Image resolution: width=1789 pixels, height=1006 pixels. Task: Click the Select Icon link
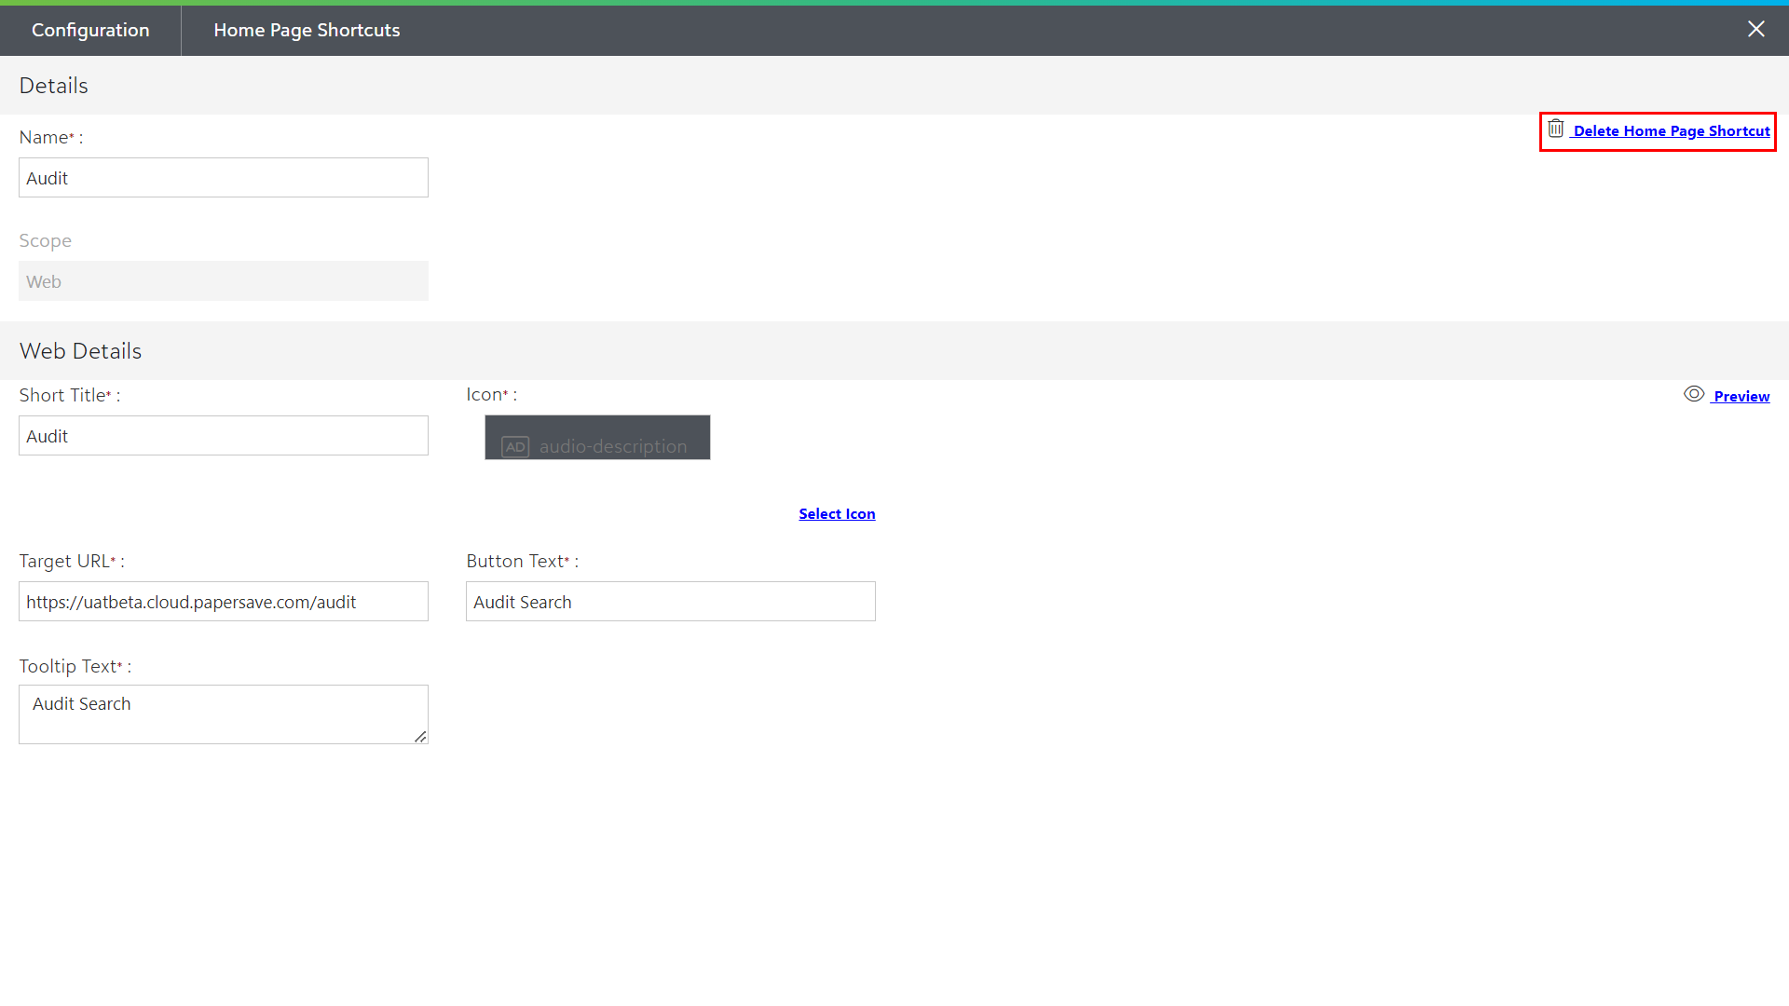(x=836, y=514)
